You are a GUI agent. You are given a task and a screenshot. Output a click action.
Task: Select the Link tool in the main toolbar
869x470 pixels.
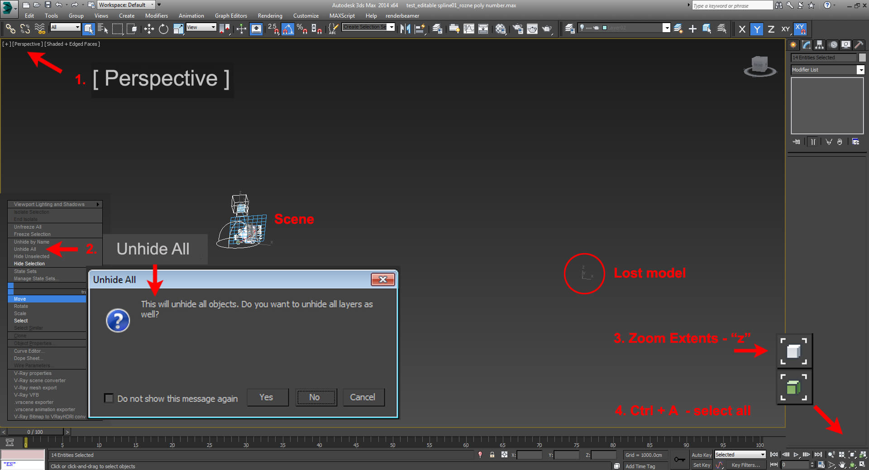point(10,29)
